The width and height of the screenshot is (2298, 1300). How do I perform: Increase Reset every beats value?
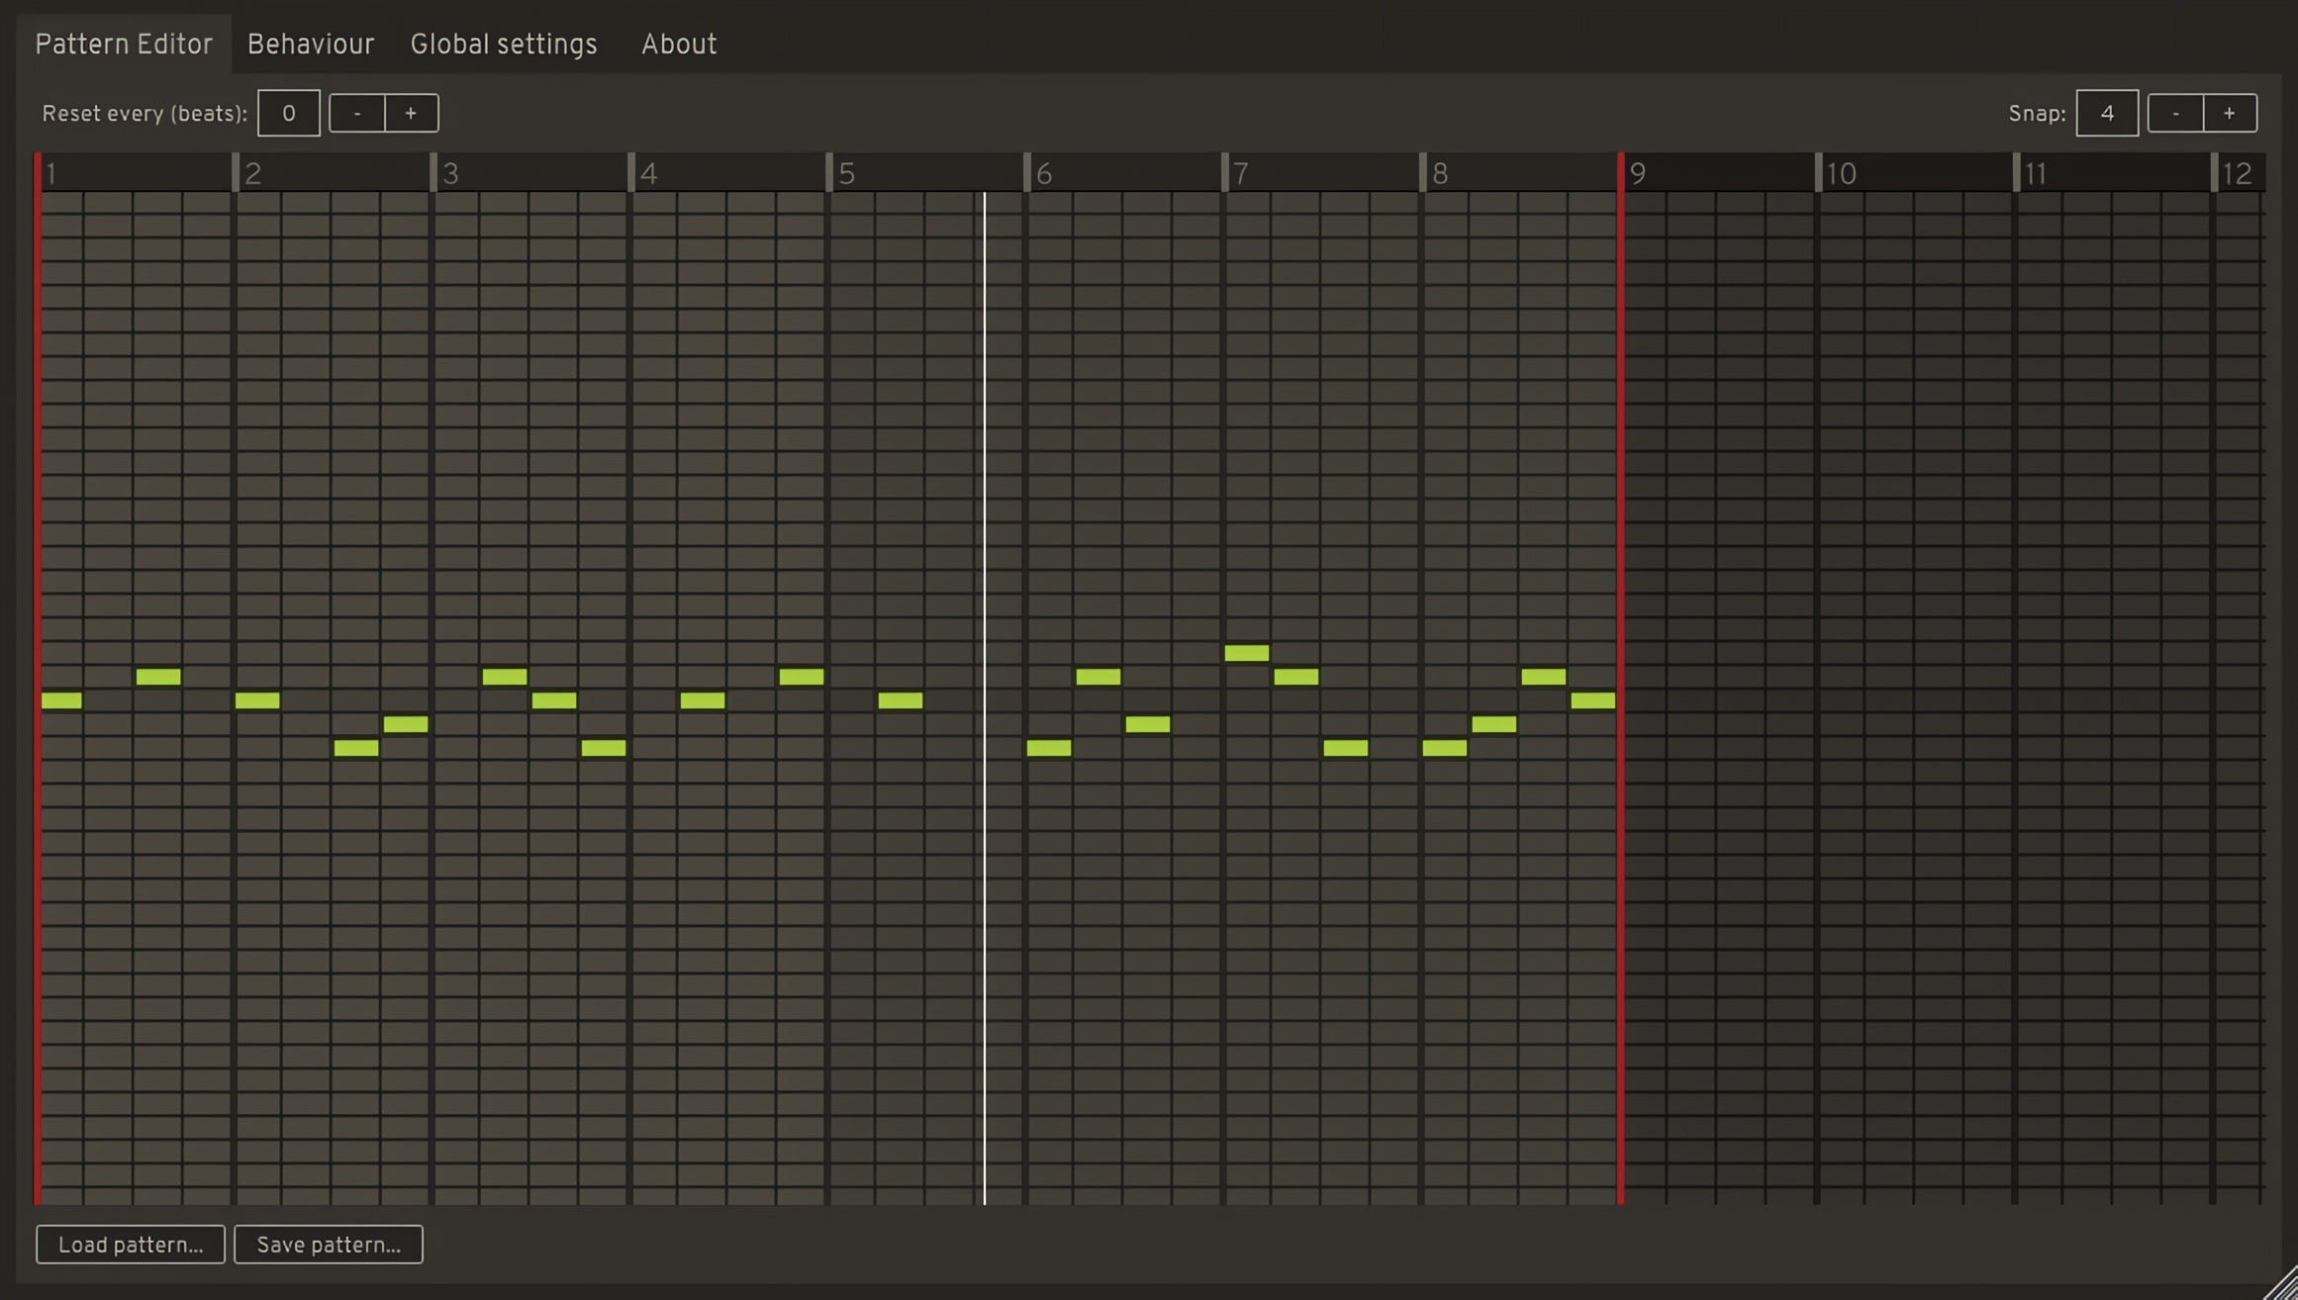coord(409,112)
